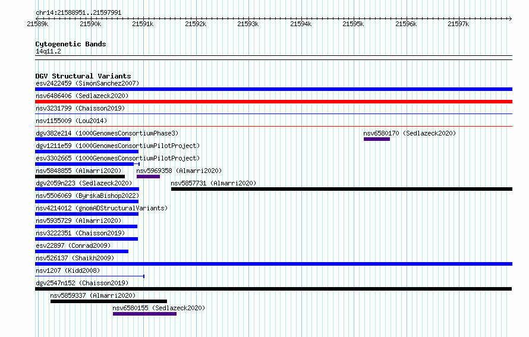Open the dgv2059n223 (Sedlazeck2020) label
The width and height of the screenshot is (529, 337).
pyautogui.click(x=84, y=183)
